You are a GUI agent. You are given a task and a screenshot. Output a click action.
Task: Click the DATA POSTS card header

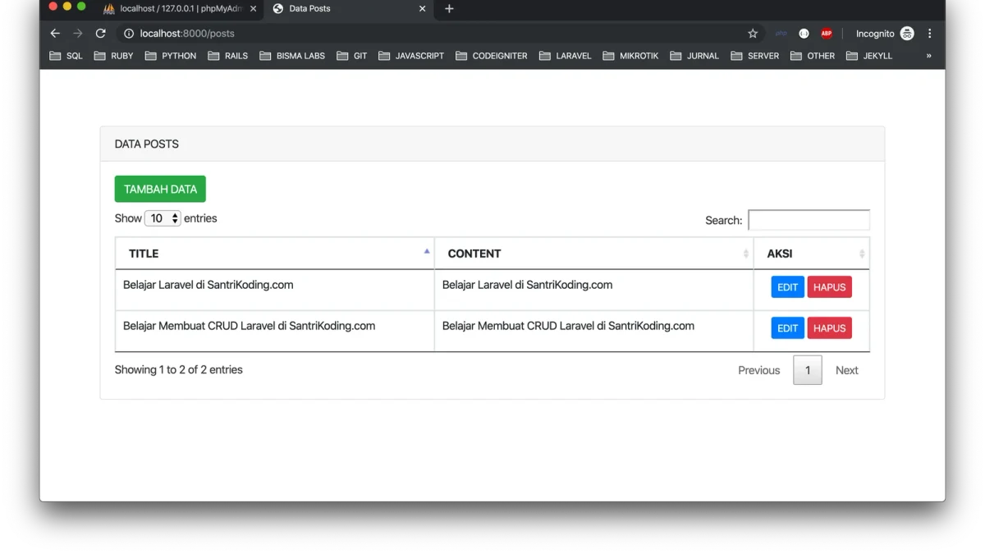point(492,144)
